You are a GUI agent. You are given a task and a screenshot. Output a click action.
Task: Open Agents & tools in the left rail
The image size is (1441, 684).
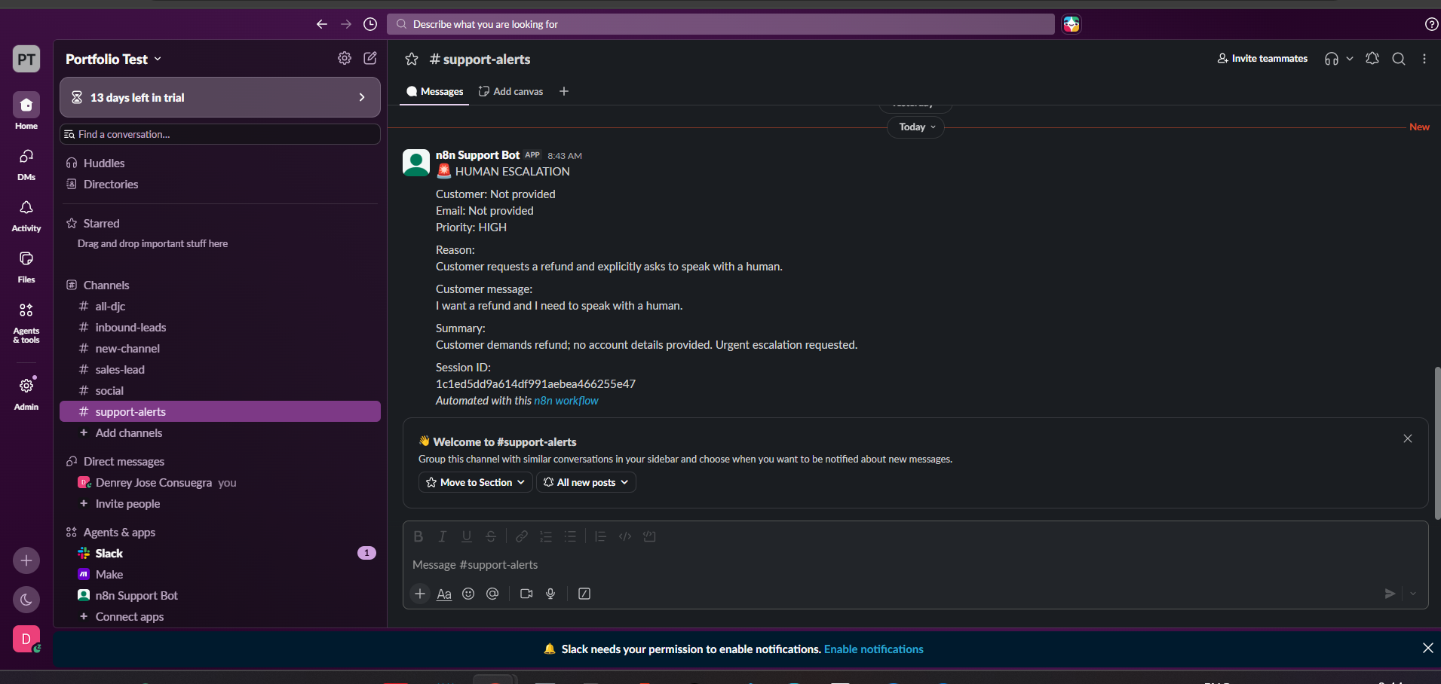tap(26, 322)
